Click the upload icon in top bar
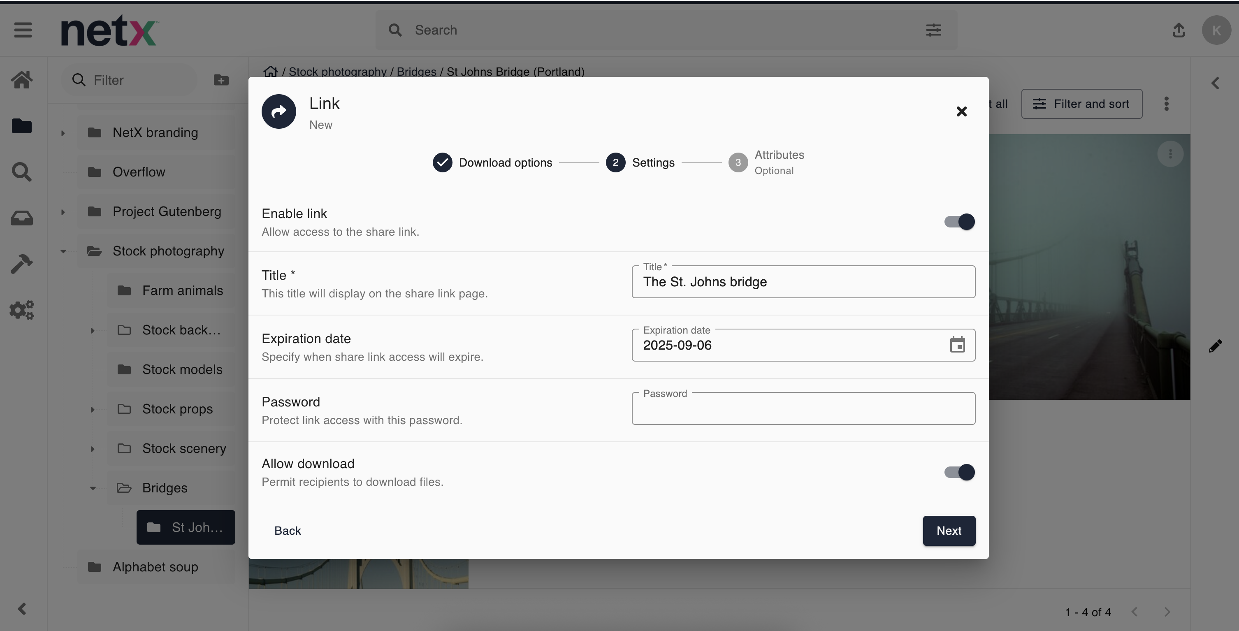 [1179, 30]
